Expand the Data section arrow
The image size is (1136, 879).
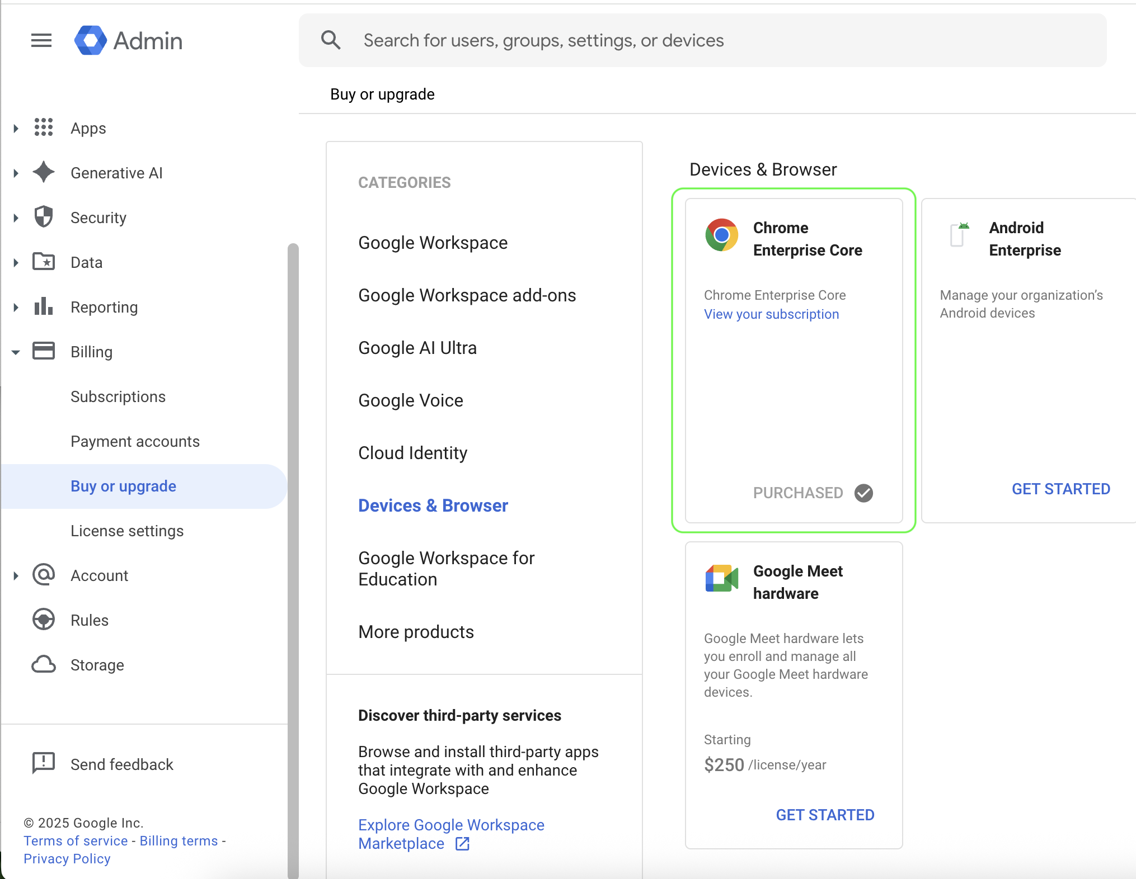(x=16, y=263)
